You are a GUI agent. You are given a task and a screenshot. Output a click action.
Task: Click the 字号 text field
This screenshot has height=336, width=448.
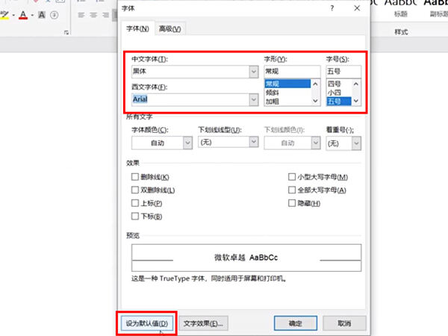(343, 71)
